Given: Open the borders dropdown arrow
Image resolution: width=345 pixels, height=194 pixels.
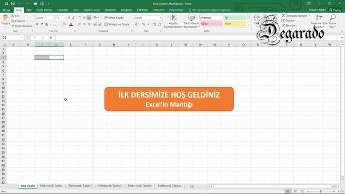Looking at the screenshot, I should pyautogui.click(x=59, y=24).
